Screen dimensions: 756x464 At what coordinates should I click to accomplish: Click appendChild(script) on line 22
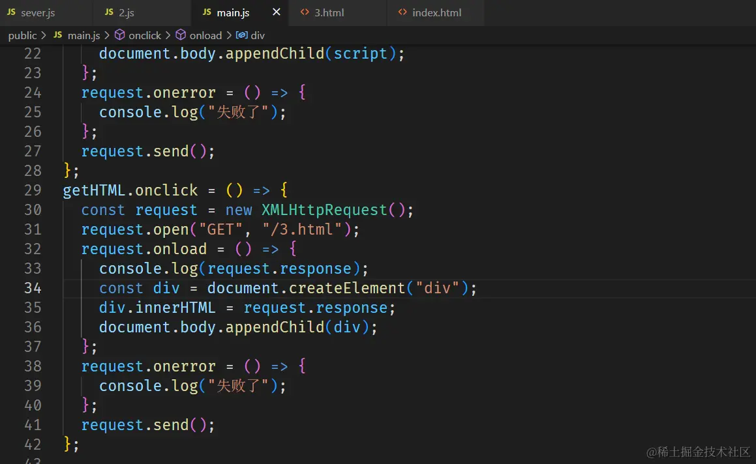click(x=310, y=53)
